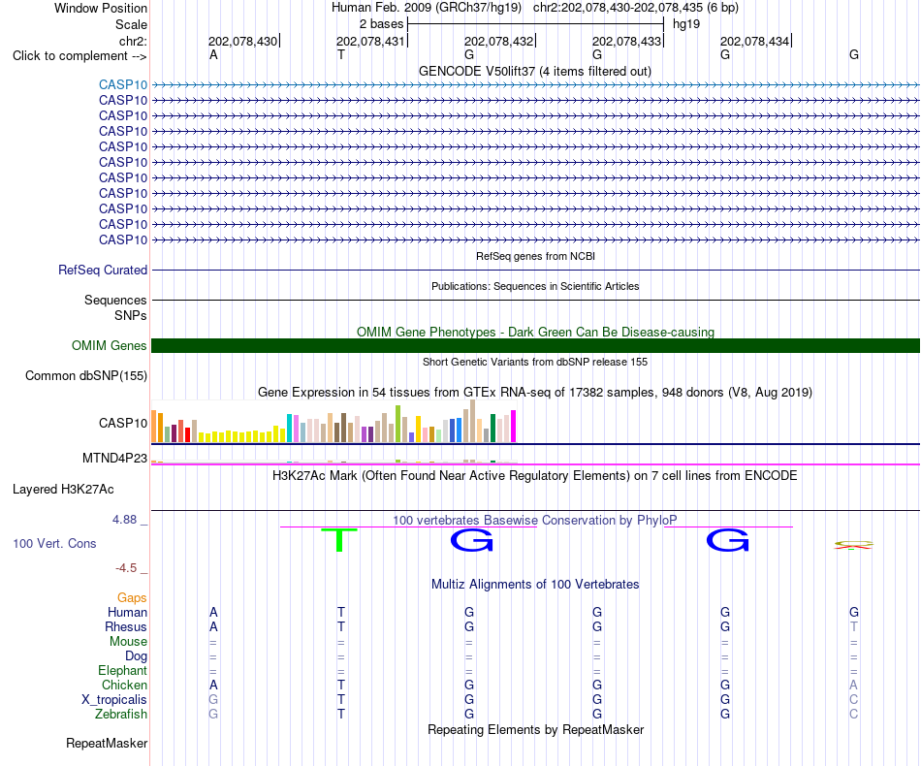
Task: Click base T in the complement row
Action: (x=341, y=55)
